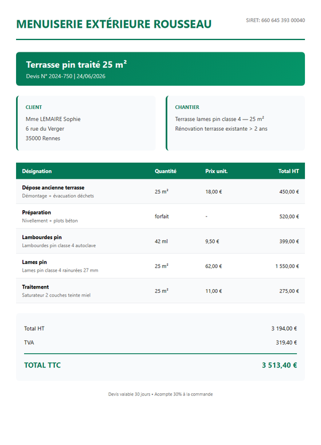Click the Total HT column header

288,171
